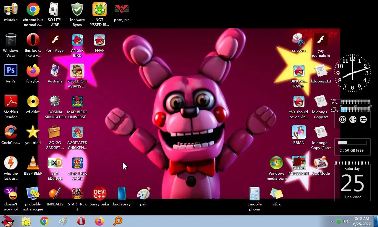378x227 pixels.
Task: Open the 'mistake' desktop shortcut
Action: [x=11, y=9]
